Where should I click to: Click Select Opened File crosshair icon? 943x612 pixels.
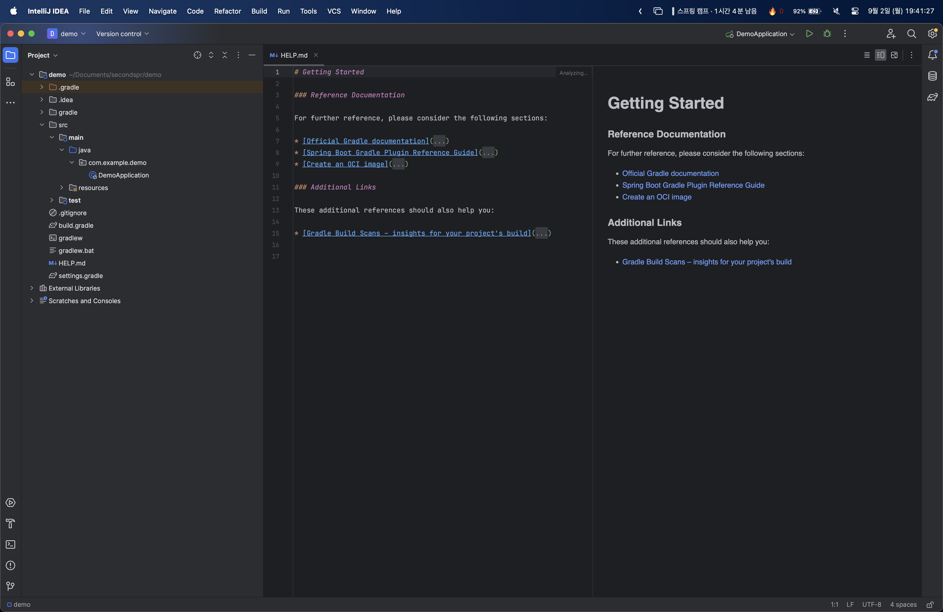[197, 55]
